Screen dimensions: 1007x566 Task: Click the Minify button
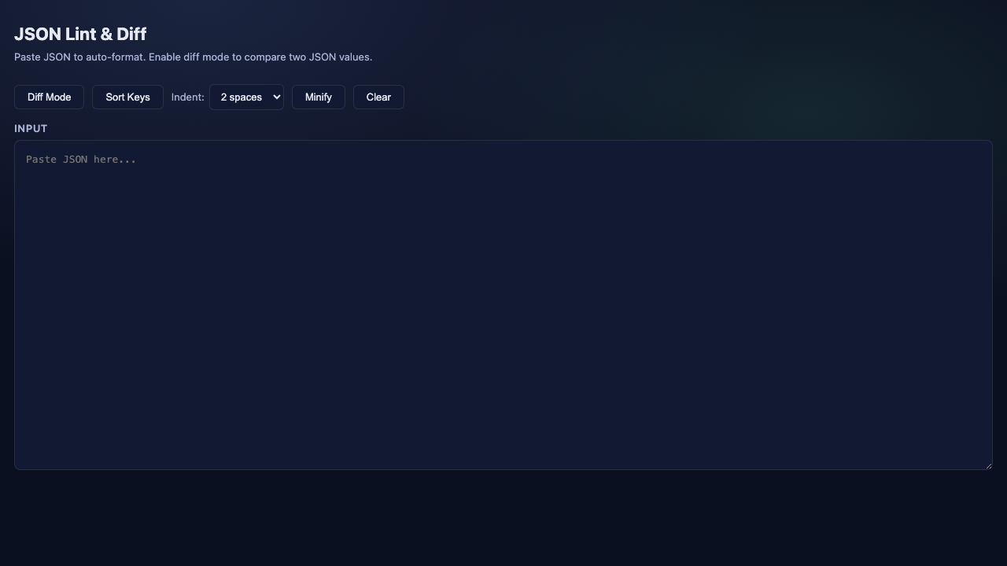pyautogui.click(x=318, y=97)
